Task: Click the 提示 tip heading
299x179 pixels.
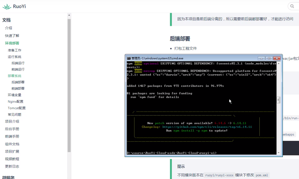Action: [x=181, y=166]
